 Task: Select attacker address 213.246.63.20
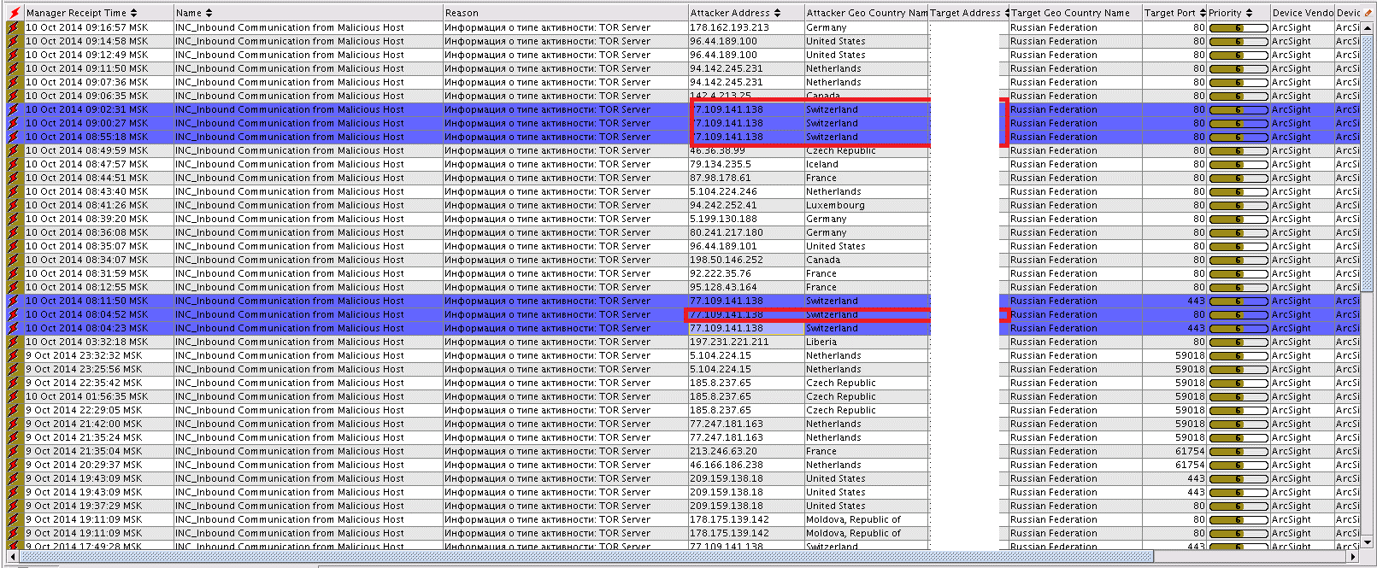[x=723, y=451]
